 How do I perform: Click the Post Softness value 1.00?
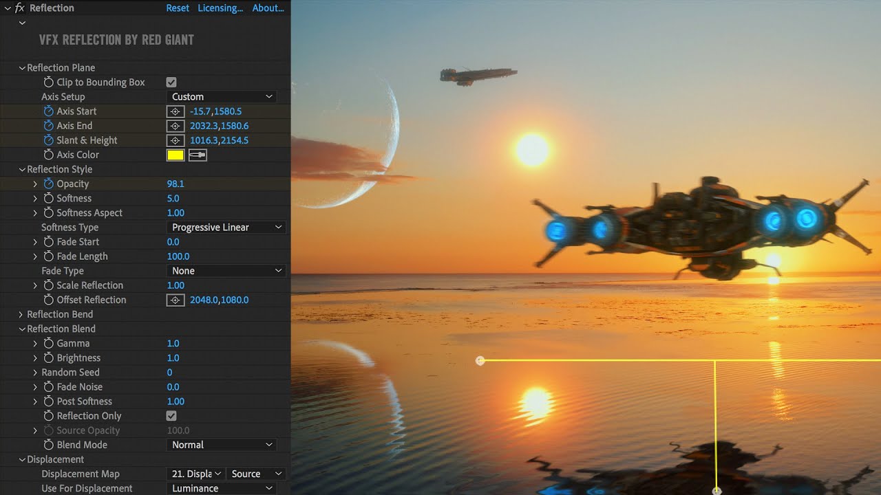(176, 401)
